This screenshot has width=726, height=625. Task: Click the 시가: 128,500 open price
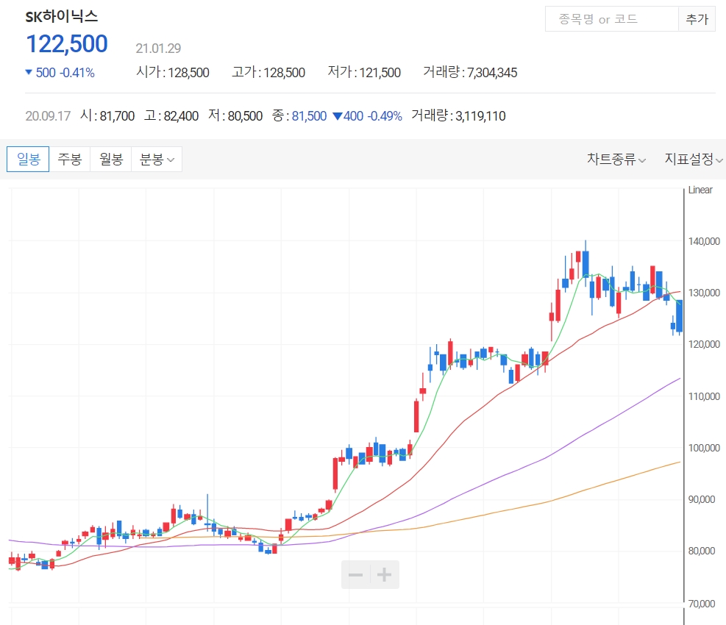point(173,72)
